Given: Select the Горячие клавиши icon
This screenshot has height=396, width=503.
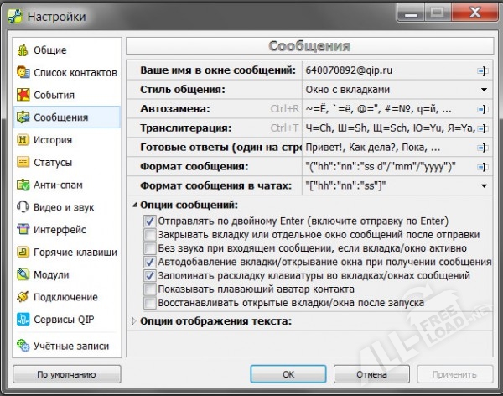Looking at the screenshot, I should coord(23,252).
